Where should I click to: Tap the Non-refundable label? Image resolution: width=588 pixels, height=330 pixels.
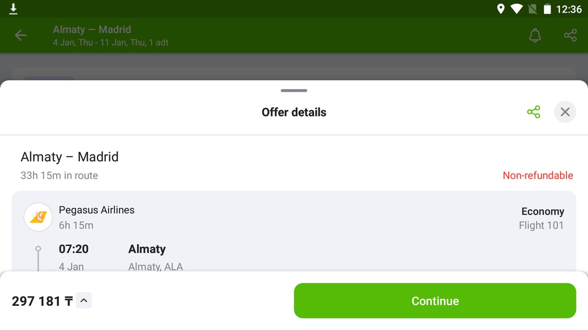(x=538, y=175)
